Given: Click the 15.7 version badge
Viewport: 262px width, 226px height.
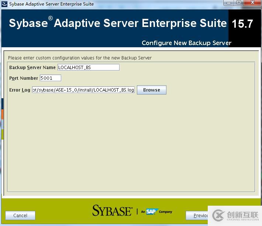Looking at the screenshot, I should coord(242,24).
